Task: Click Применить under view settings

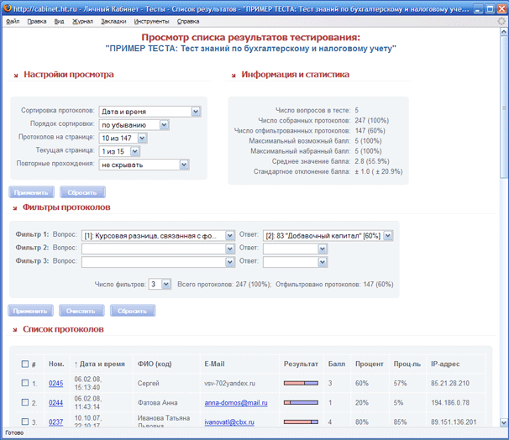Action: click(x=31, y=192)
